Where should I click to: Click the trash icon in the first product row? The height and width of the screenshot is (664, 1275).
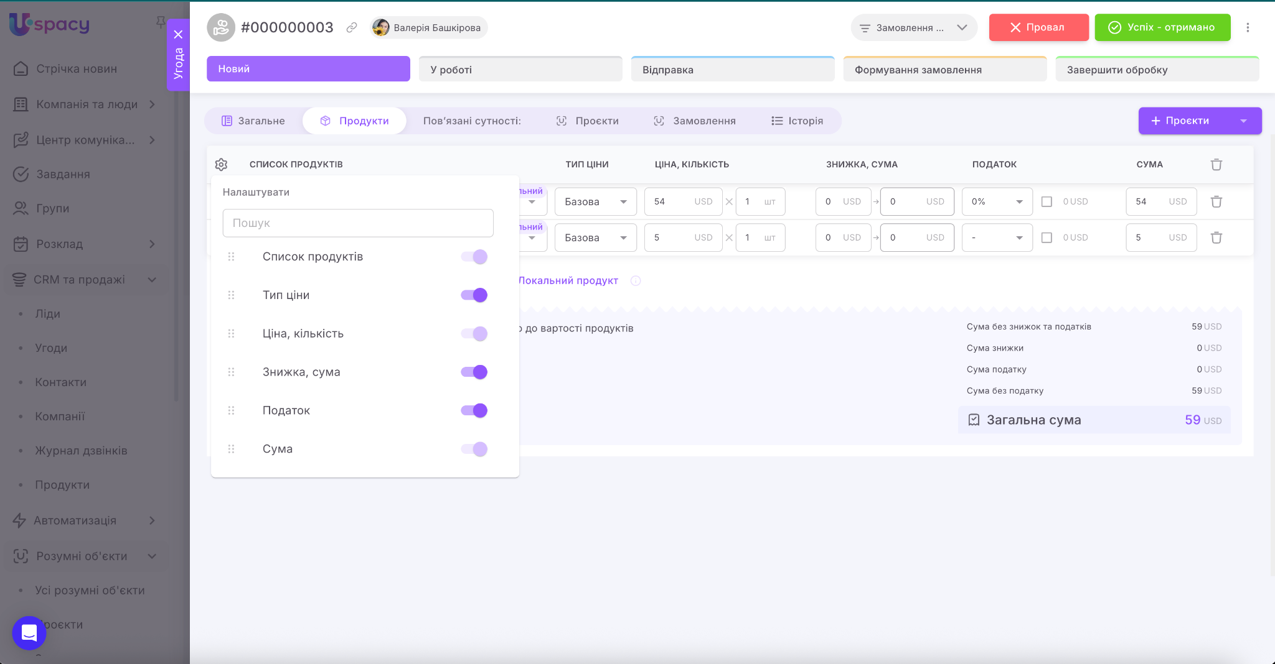pos(1216,201)
